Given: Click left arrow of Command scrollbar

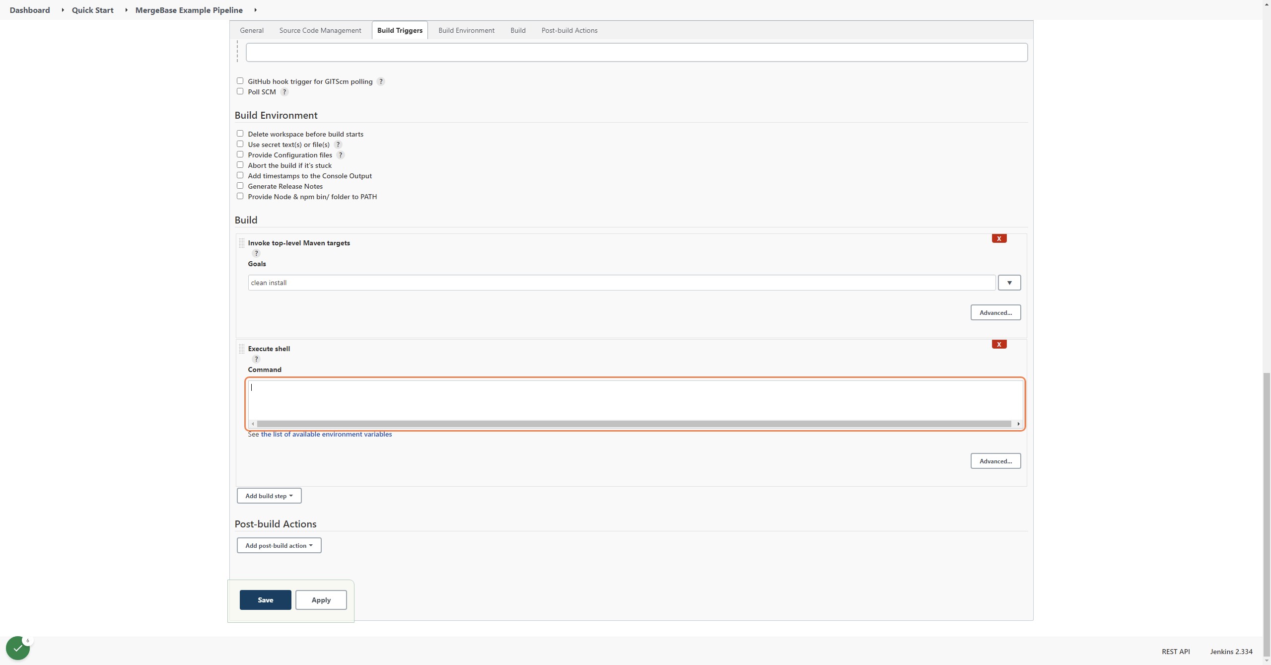Looking at the screenshot, I should (x=253, y=424).
